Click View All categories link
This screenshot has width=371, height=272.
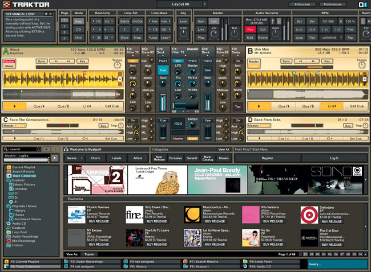(x=223, y=149)
